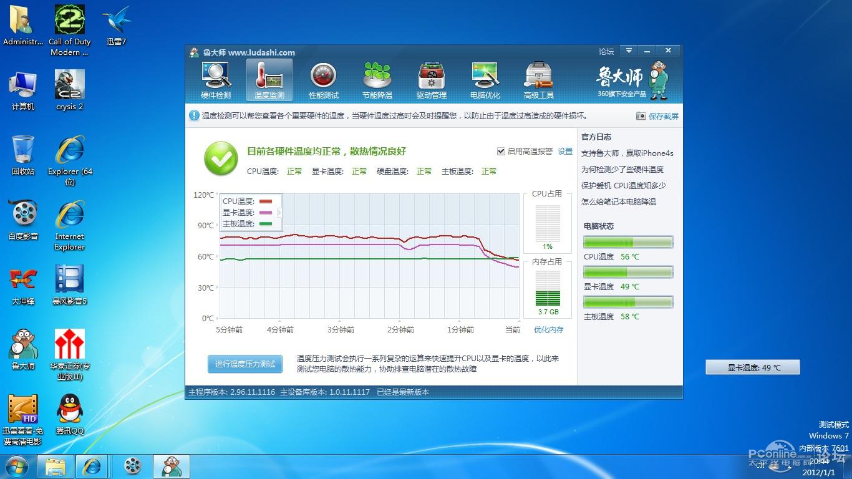The width and height of the screenshot is (852, 479).
Task: Select the 鲁大师 desktop shortcut
Action: click(23, 349)
